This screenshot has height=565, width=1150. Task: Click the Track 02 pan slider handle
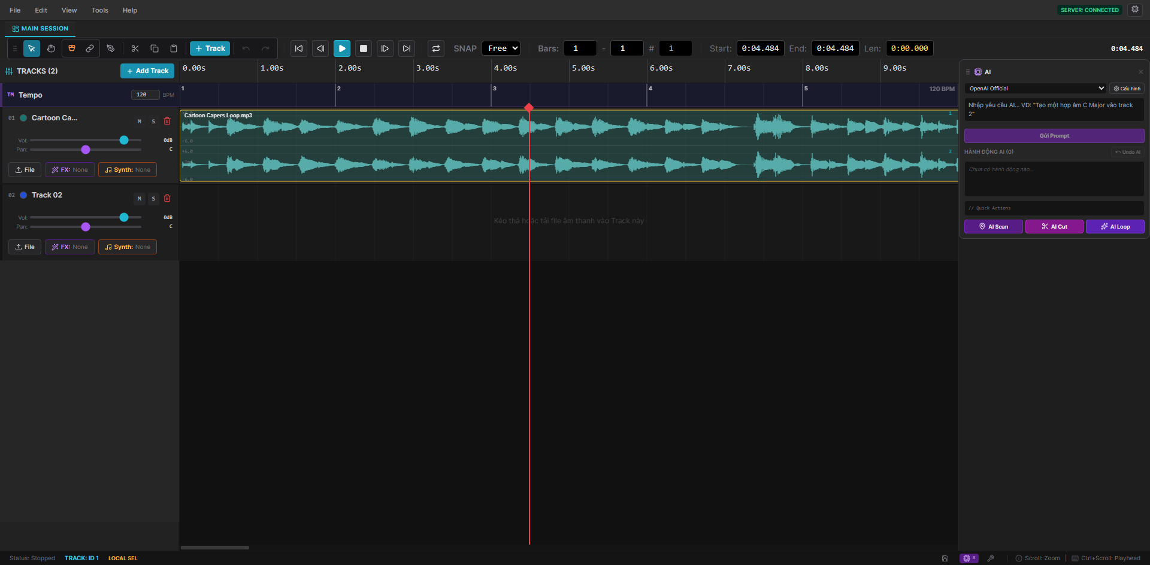point(86,227)
